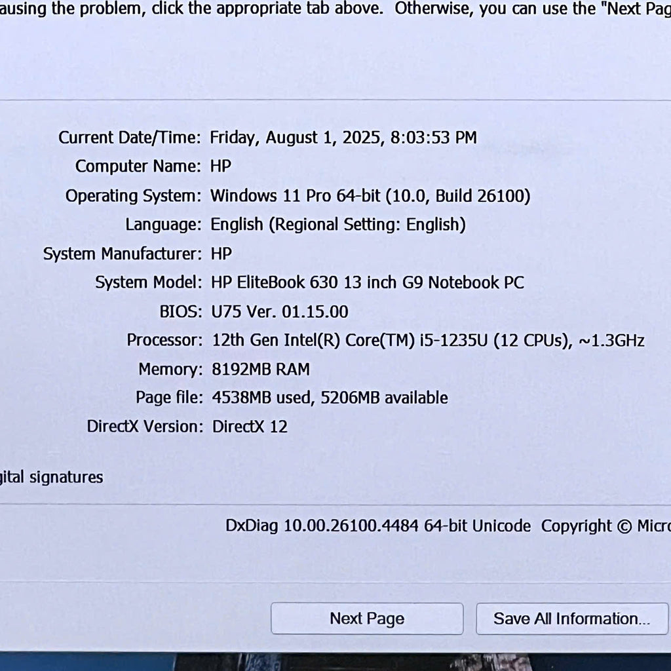The image size is (671, 671).
Task: Select '12th Gen Intel(R) Core(TM) i5-1235U' value
Action: 429,341
